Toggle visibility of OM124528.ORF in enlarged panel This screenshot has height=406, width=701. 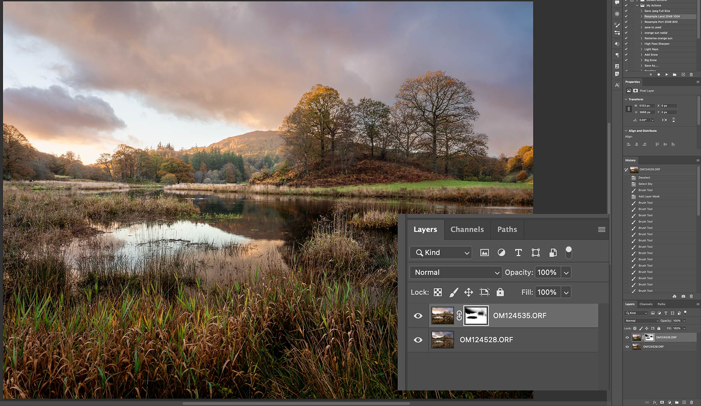[x=418, y=340]
